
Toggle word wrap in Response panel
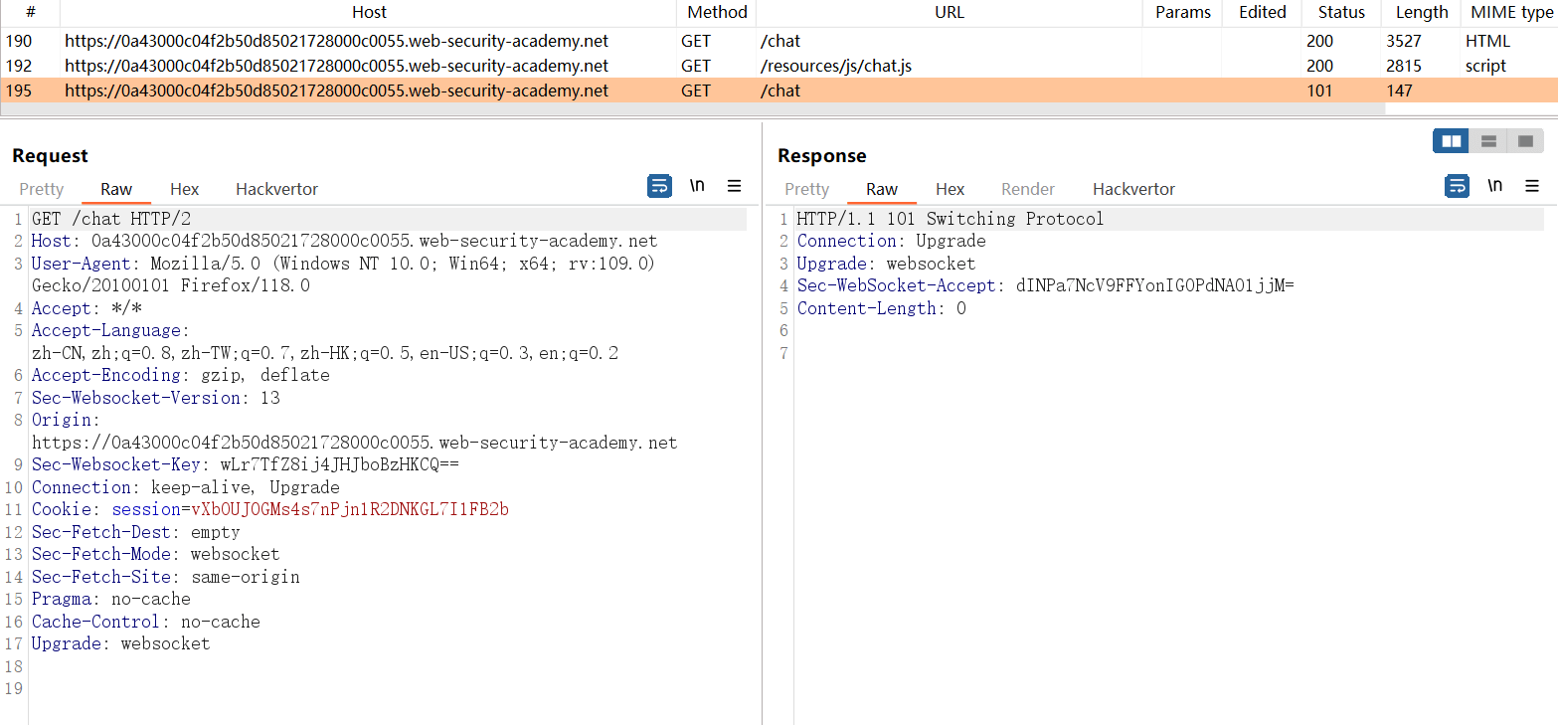tap(1457, 186)
